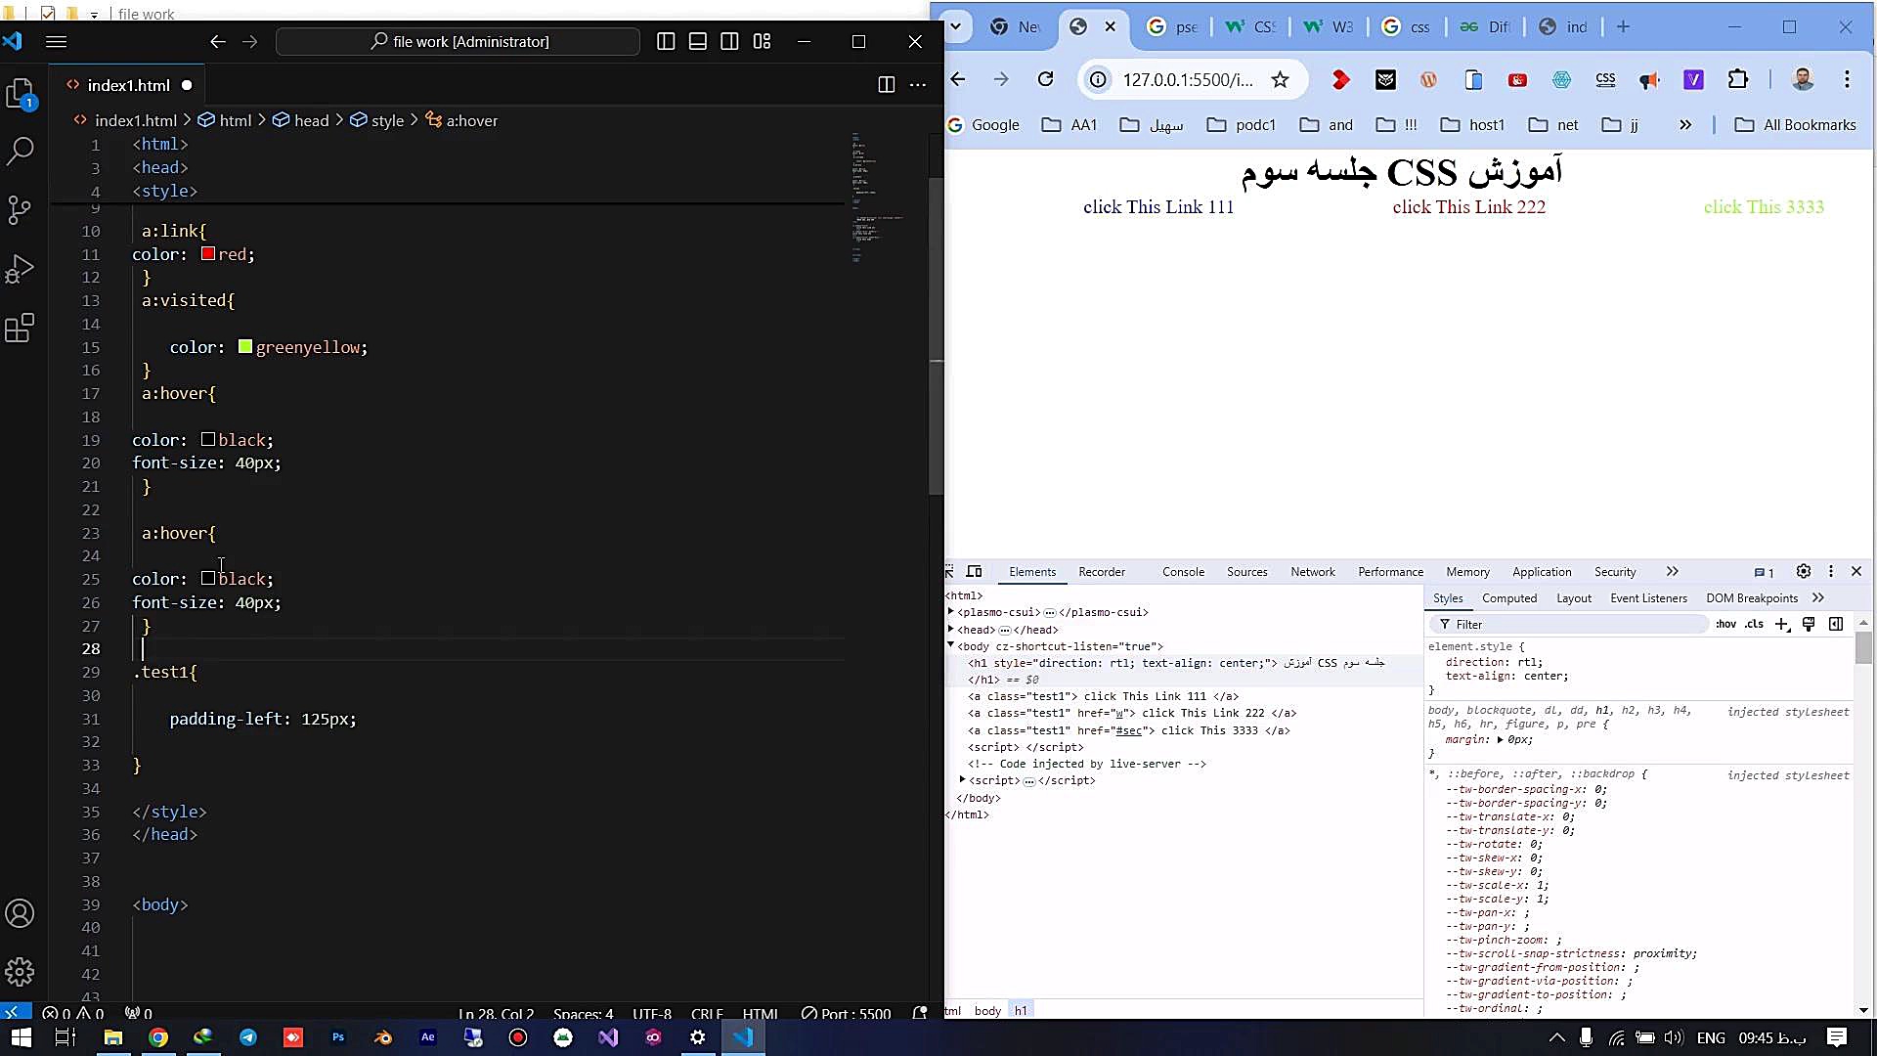This screenshot has height=1056, width=1877.
Task: Open All Bookmarks folder
Action: [x=1795, y=125]
